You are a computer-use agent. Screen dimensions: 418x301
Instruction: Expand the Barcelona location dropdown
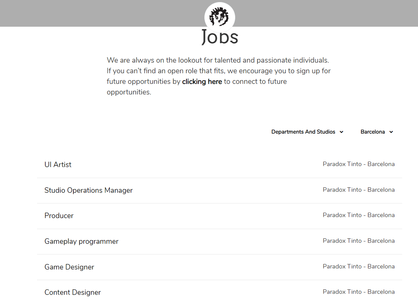pos(373,132)
